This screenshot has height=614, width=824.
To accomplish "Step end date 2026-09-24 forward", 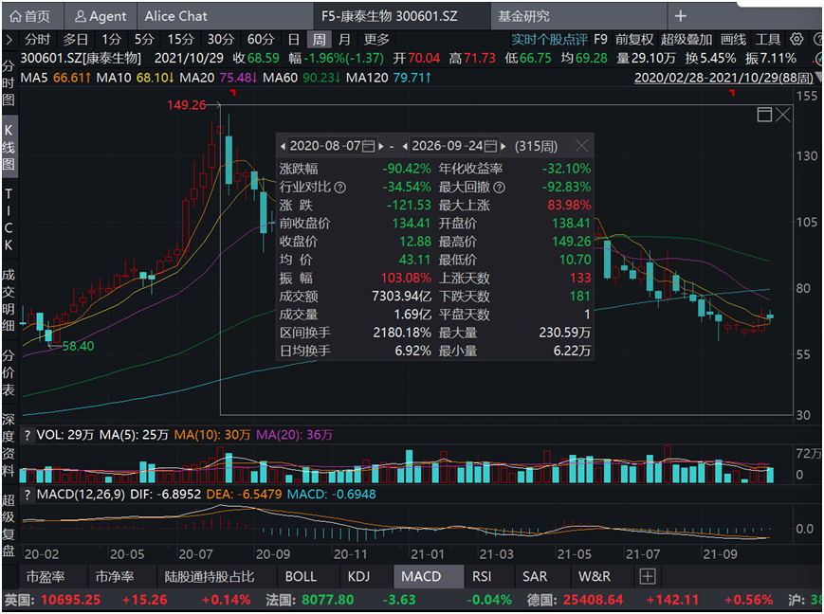I will 503,146.
